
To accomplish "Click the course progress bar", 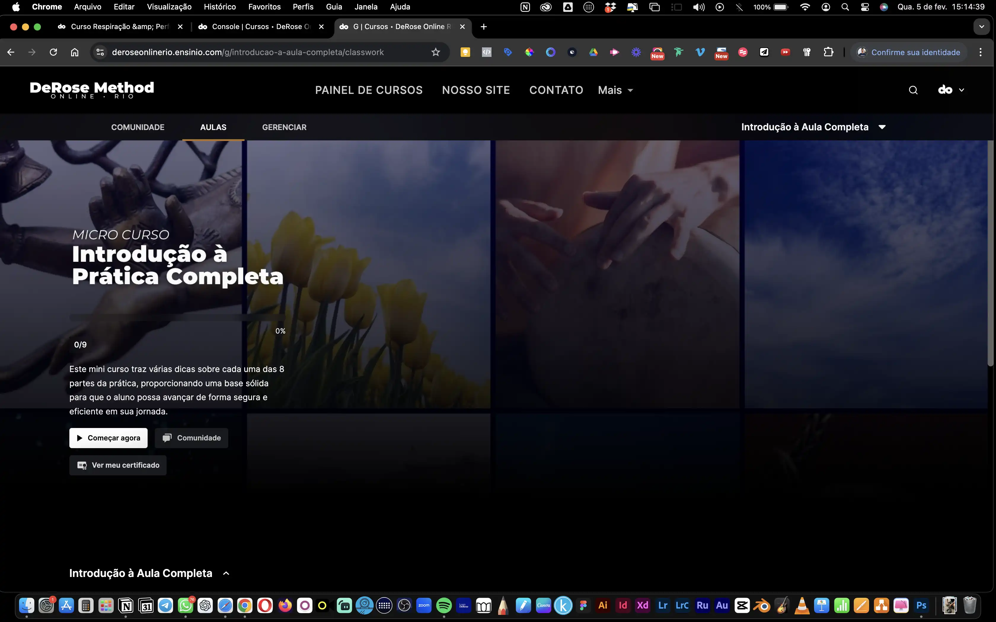I will (177, 318).
